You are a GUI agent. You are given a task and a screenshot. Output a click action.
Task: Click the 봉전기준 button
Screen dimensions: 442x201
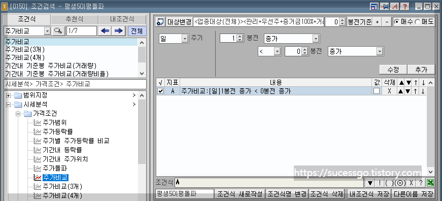pyautogui.click(x=359, y=22)
